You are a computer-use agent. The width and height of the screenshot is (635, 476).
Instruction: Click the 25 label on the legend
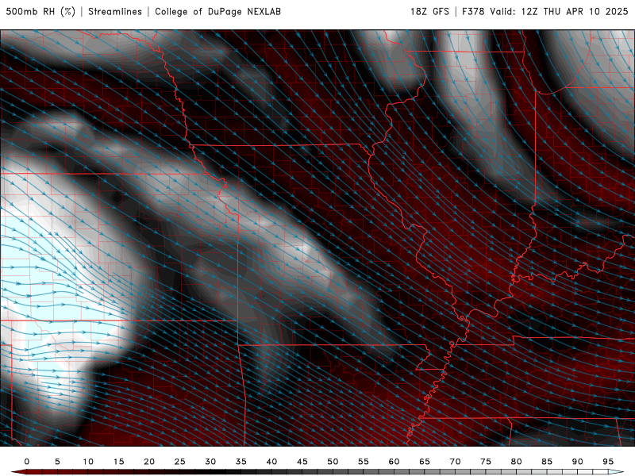click(180, 462)
